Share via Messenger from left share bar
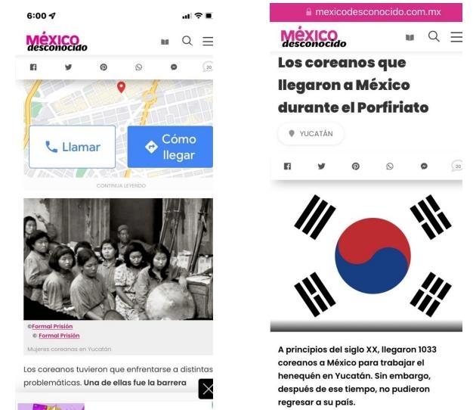The image size is (473, 410). (x=174, y=67)
